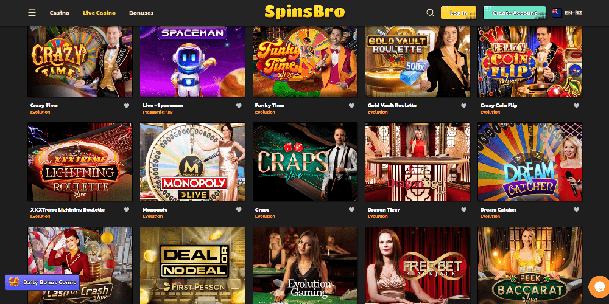Viewport: 609px width, 304px height.
Task: Favorite Dragon Tiger via heart icon
Action: pos(463,210)
